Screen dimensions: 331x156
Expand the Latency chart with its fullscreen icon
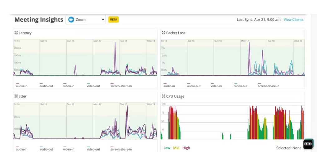coord(16,33)
